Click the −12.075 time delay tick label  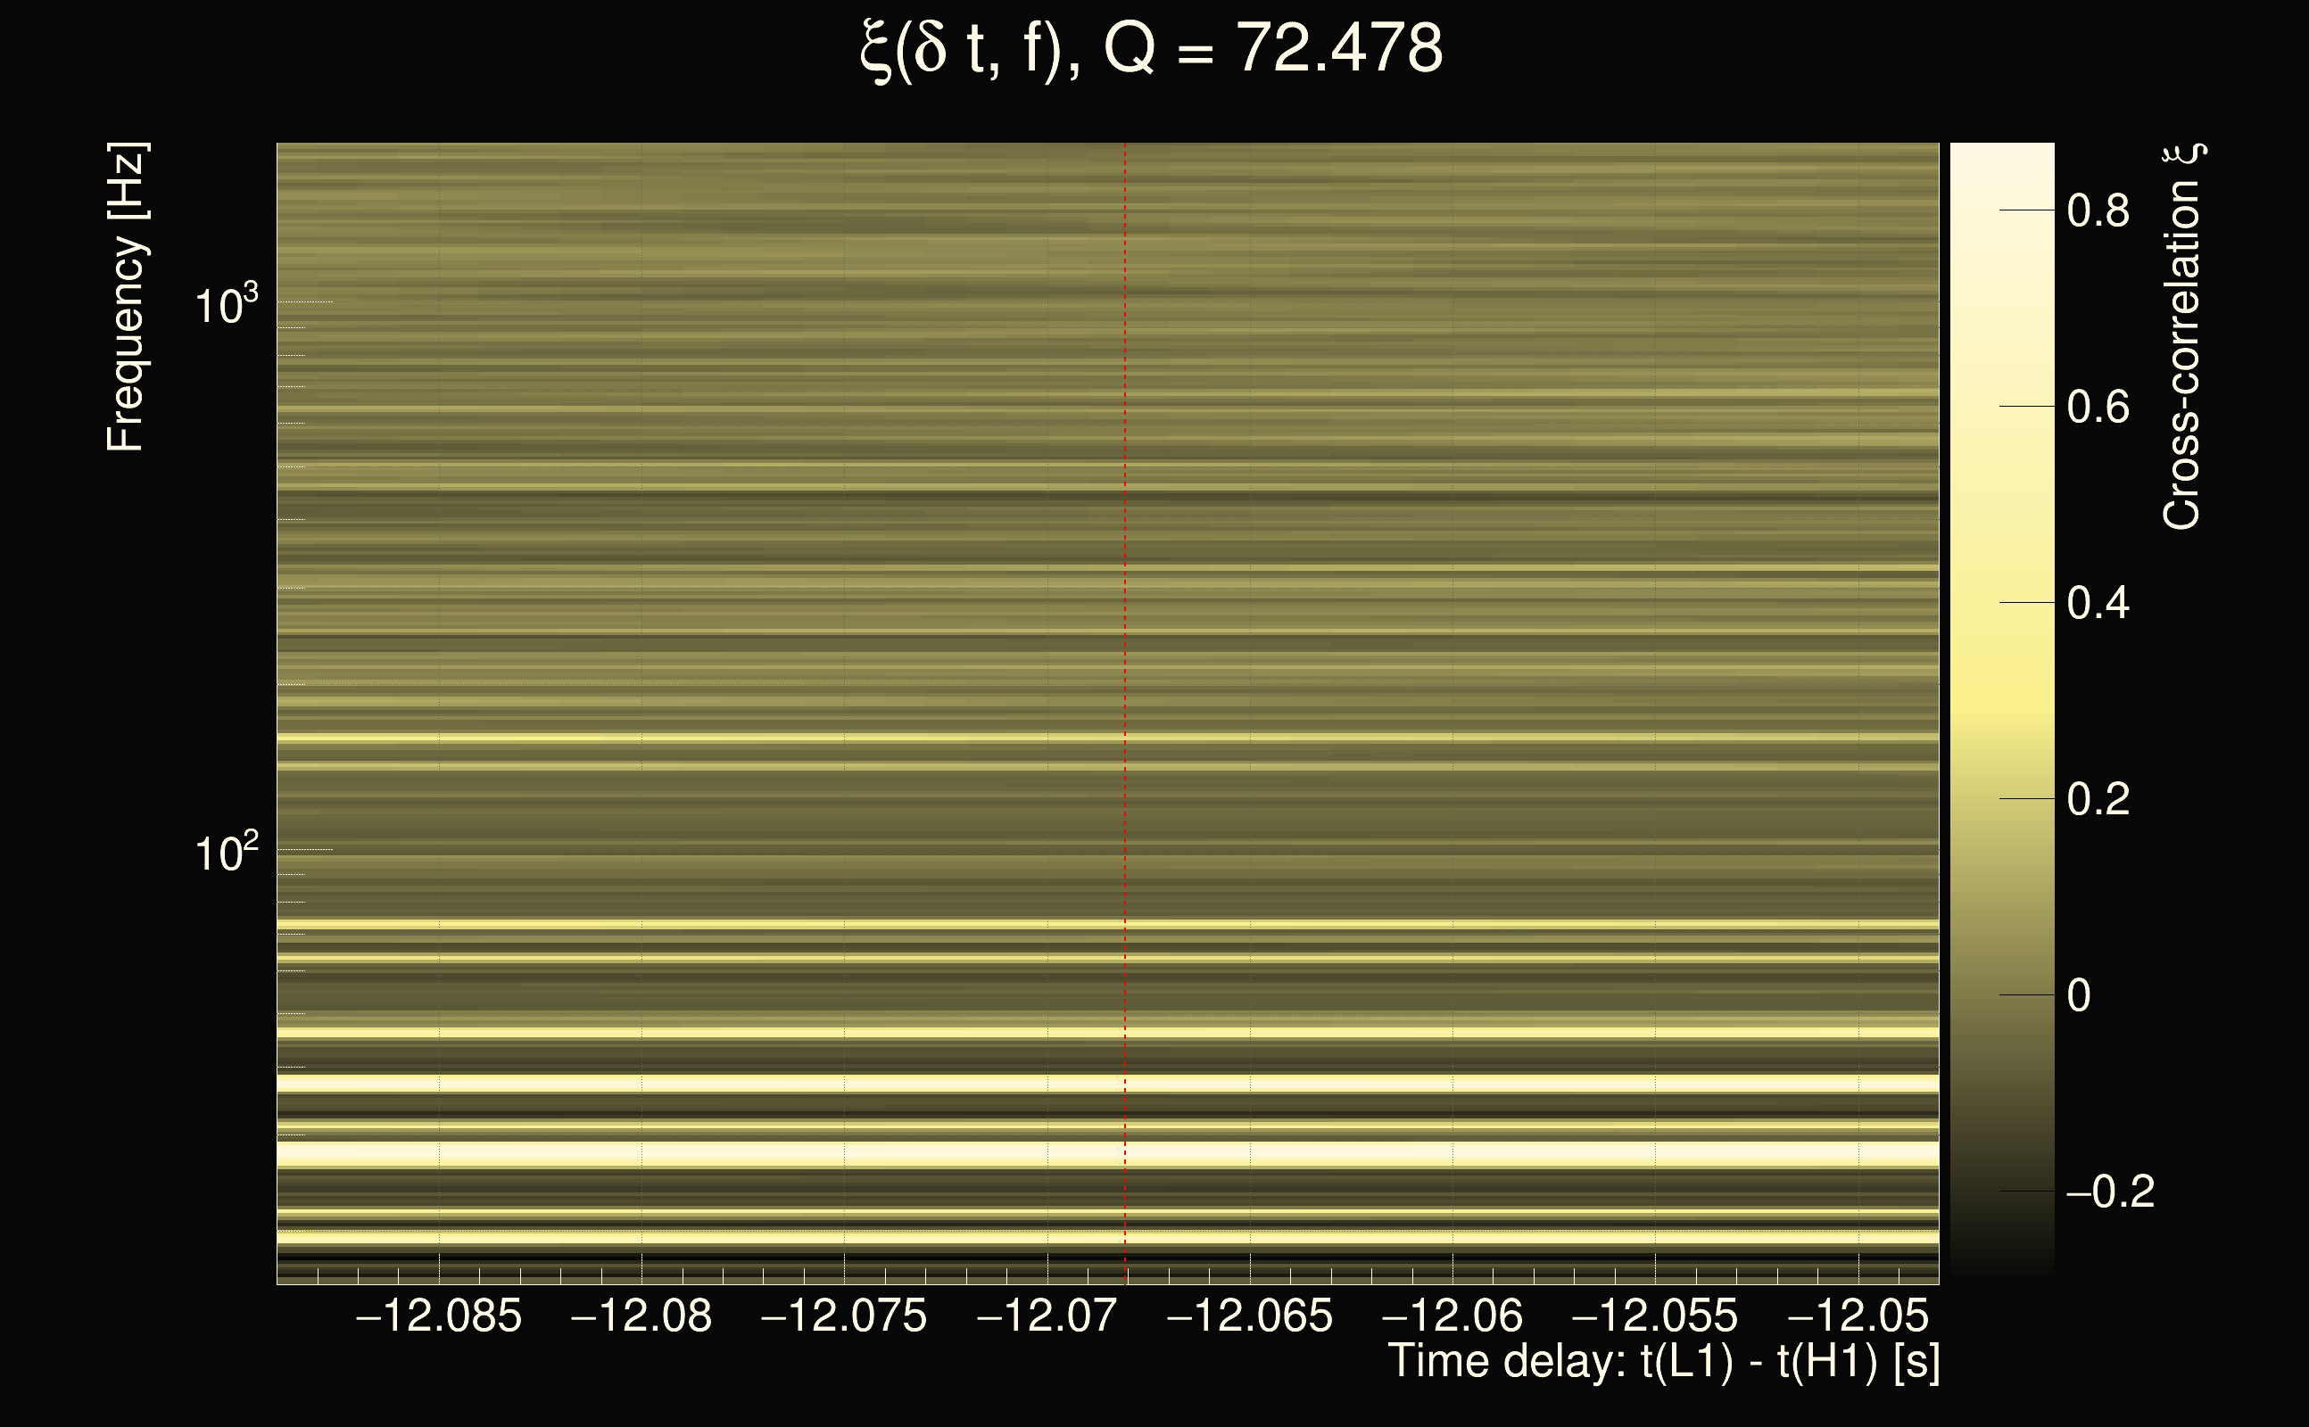pos(843,1316)
